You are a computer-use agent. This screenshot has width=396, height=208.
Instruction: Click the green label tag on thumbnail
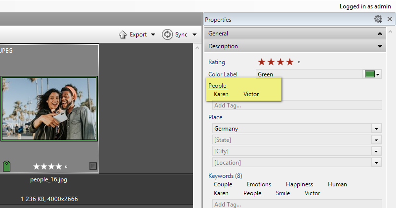pos(6,166)
